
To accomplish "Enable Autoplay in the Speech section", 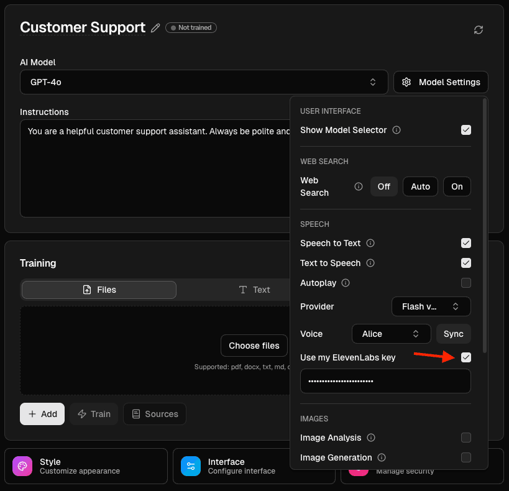I will [466, 283].
